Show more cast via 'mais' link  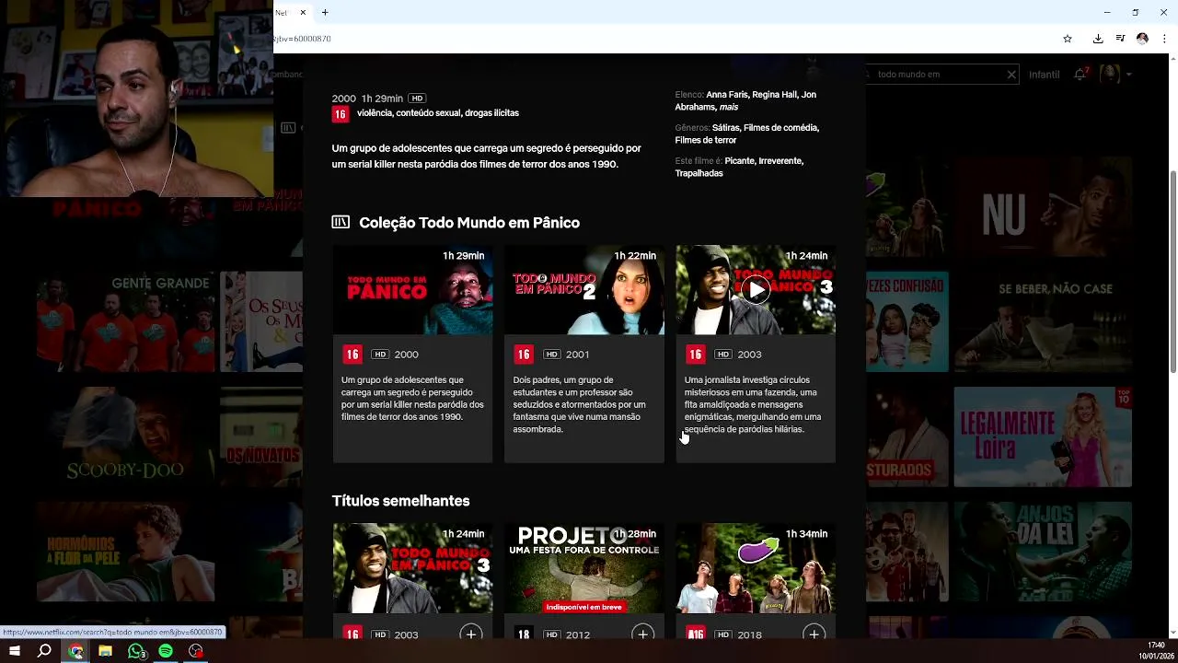click(728, 107)
